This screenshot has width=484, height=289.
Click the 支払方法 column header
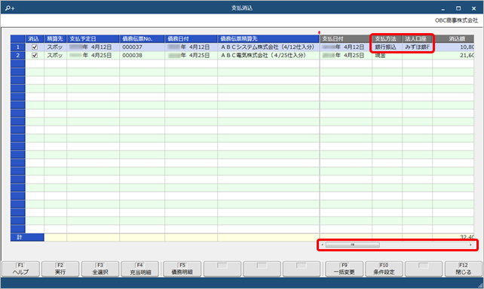pos(387,39)
